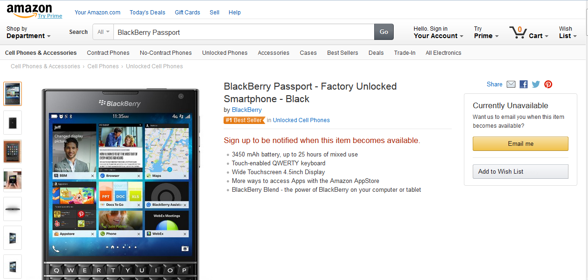
Task: Submit the search with the Go button
Action: pyautogui.click(x=384, y=32)
